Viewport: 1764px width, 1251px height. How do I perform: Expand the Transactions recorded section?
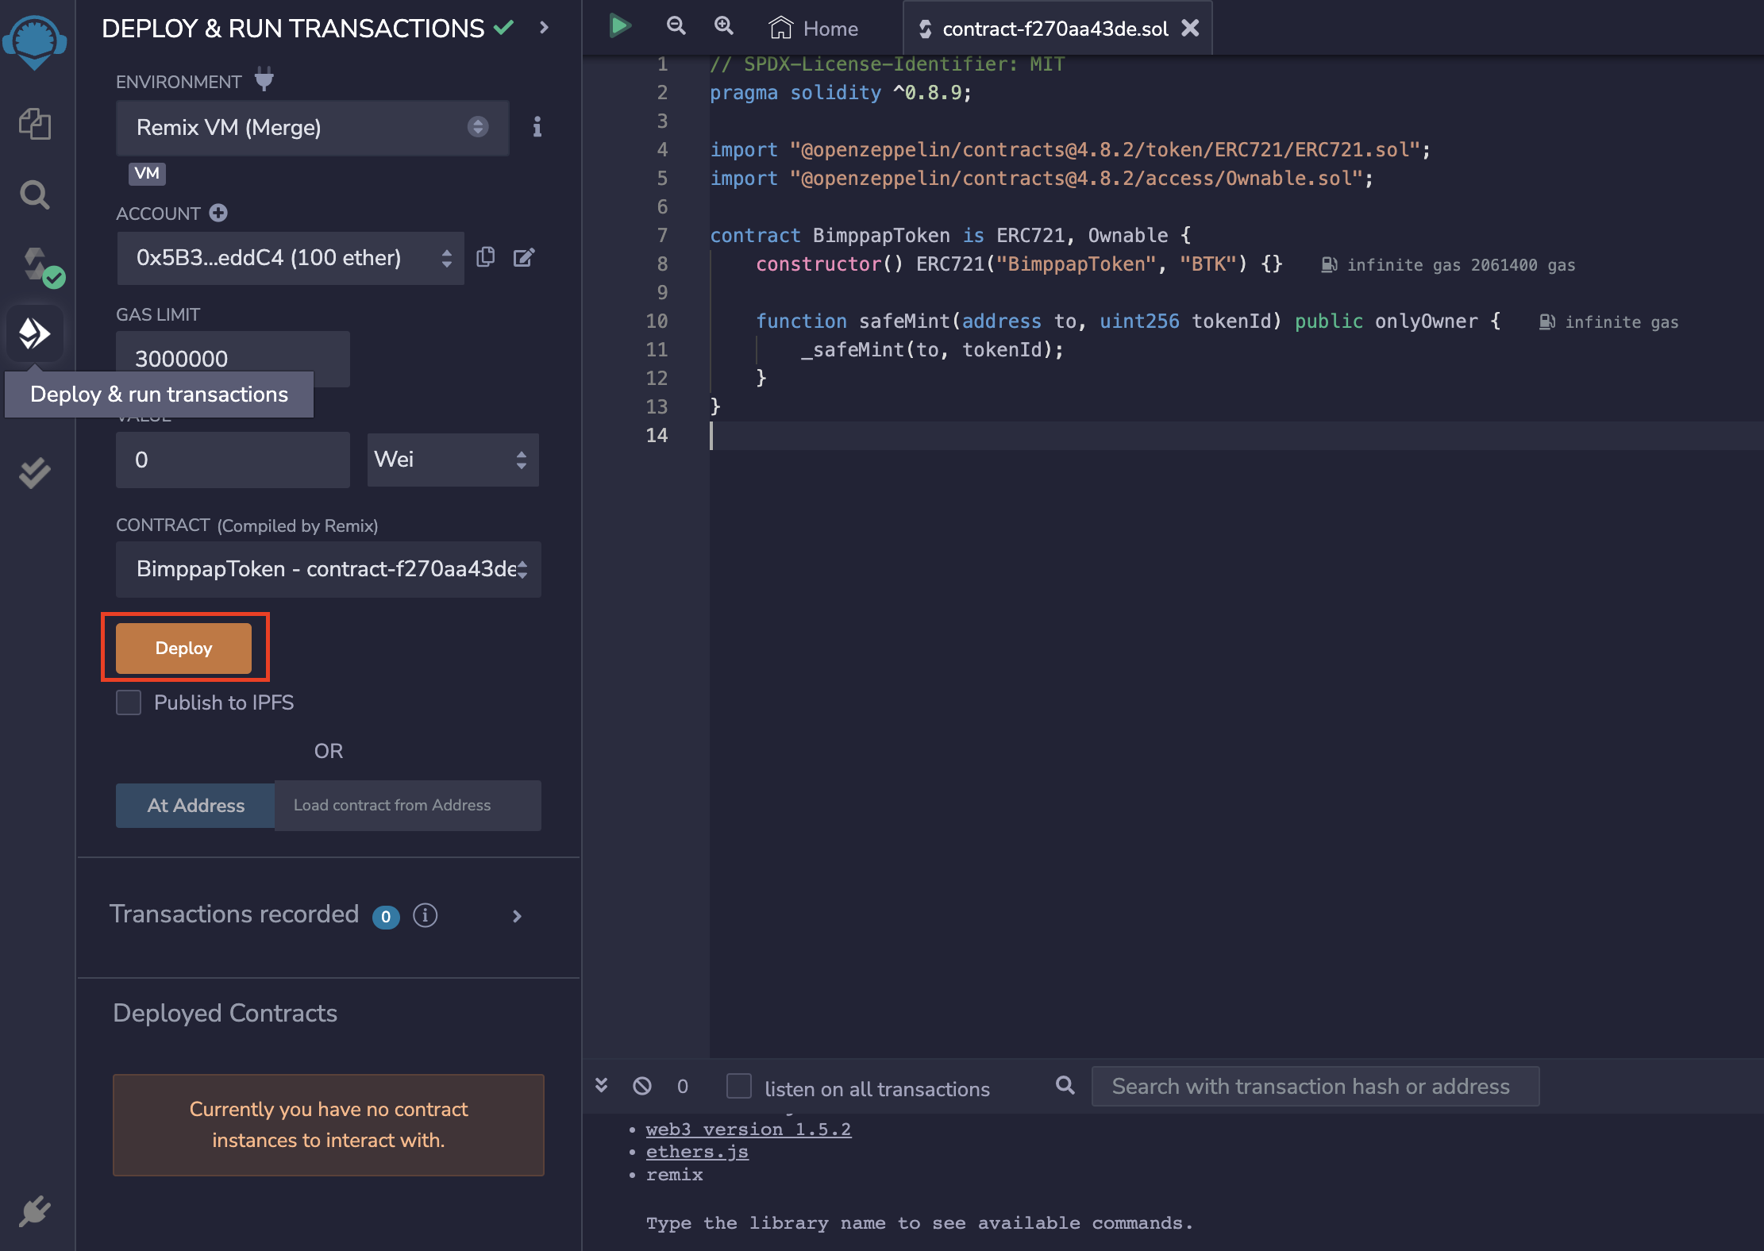pos(517,916)
